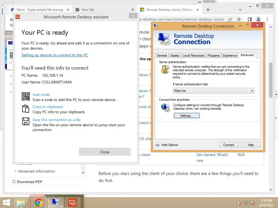Close the Remote Desktop assistant dialog

click(x=105, y=152)
